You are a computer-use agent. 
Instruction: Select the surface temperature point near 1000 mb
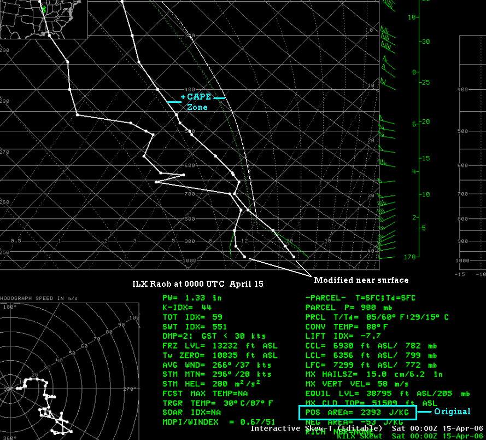tap(294, 257)
